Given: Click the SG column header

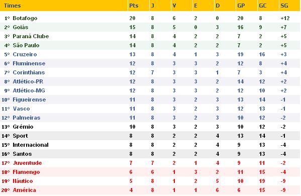Looking at the screenshot, I should [284, 6].
